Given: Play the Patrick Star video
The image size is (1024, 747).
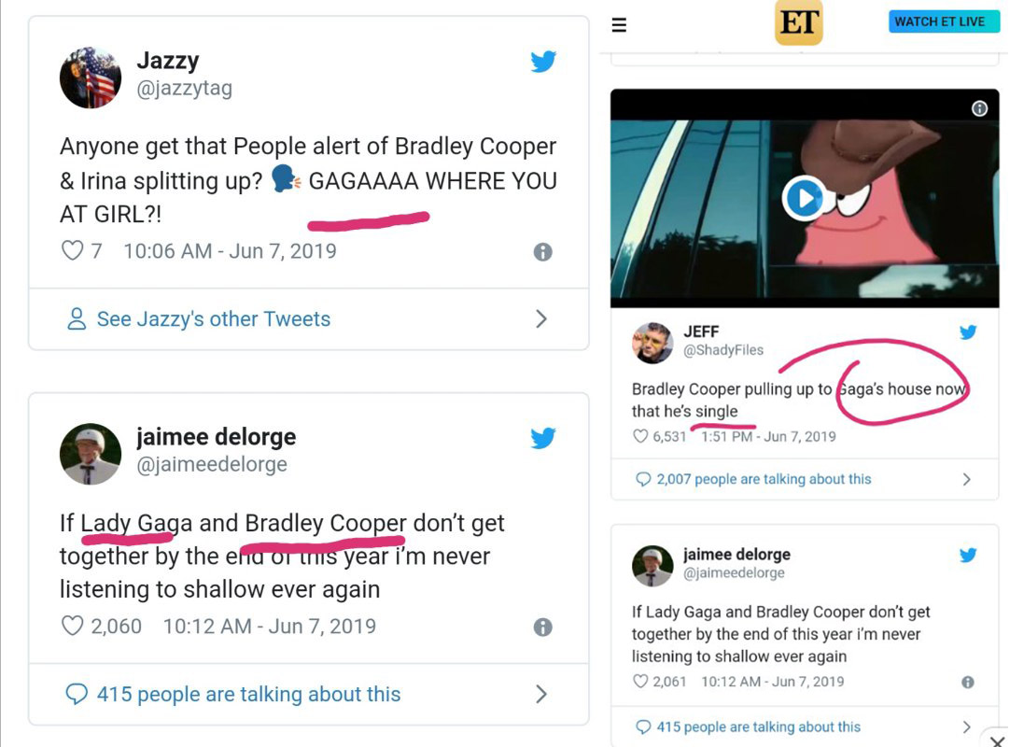Looking at the screenshot, I should point(804,198).
